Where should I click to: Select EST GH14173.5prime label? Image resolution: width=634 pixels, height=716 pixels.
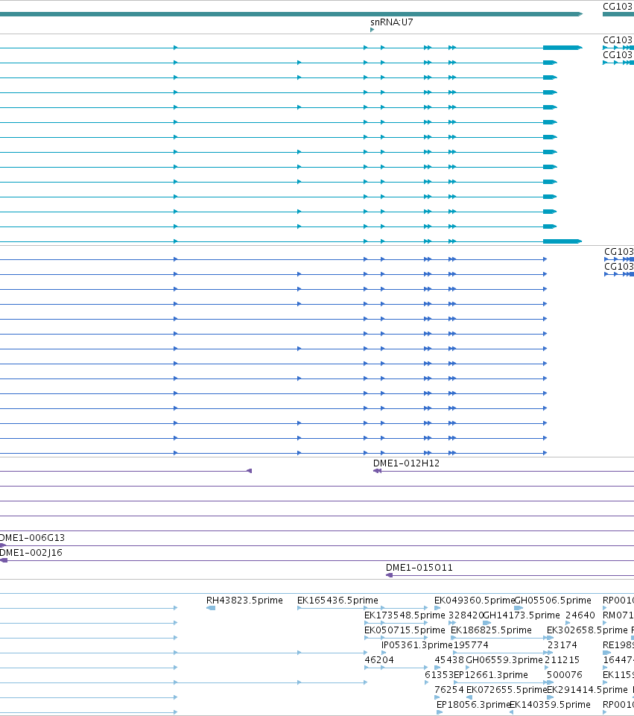point(522,615)
